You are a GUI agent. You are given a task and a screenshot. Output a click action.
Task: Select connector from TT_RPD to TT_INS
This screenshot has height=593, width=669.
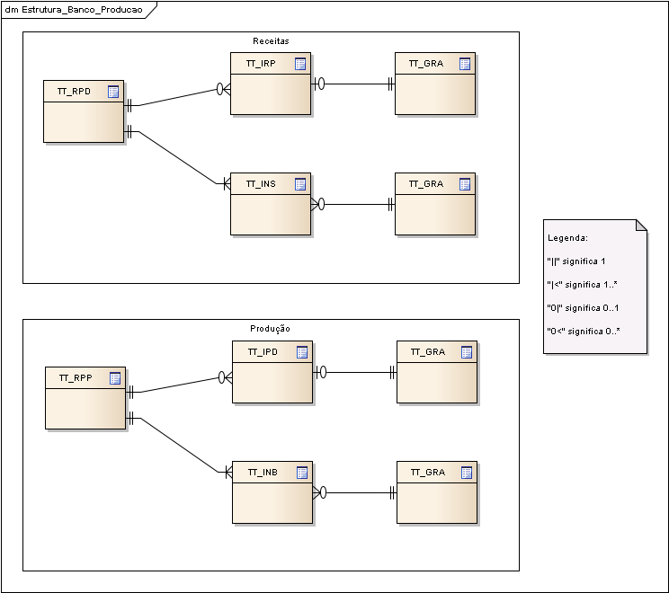click(177, 159)
